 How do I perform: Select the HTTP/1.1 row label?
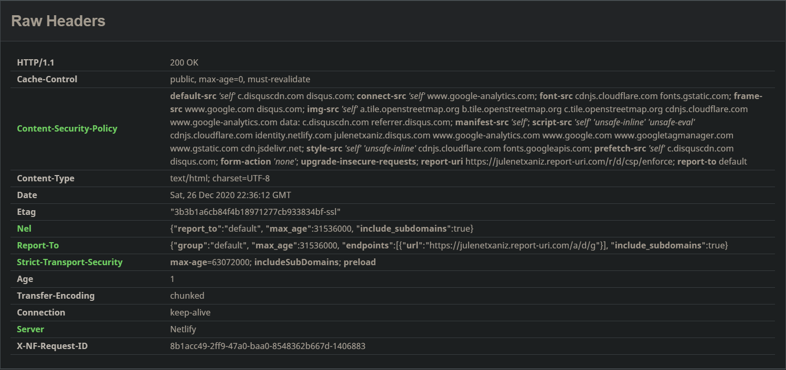point(36,62)
